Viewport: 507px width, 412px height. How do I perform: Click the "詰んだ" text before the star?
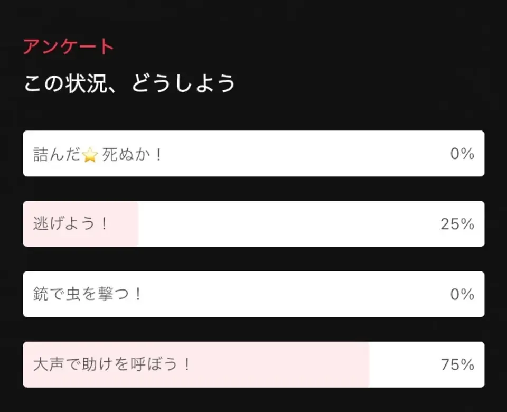57,154
